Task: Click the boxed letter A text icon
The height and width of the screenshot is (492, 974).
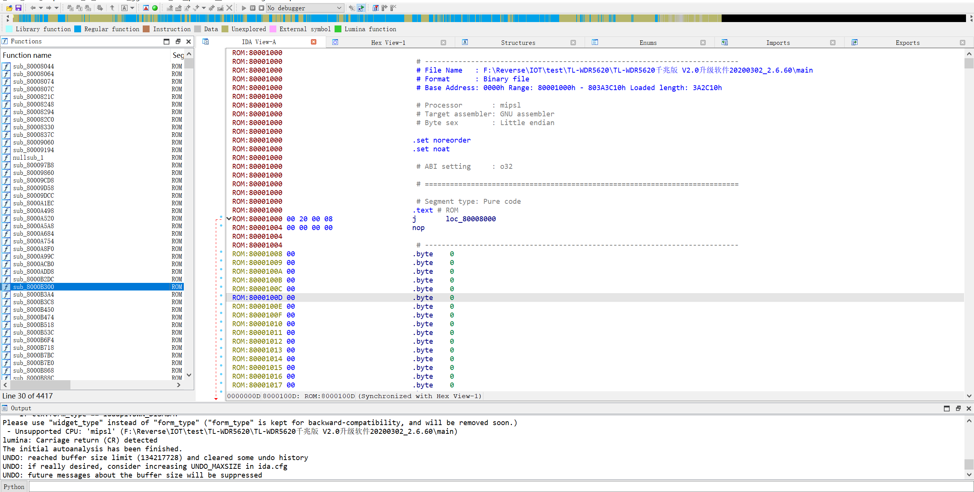Action: pos(124,8)
